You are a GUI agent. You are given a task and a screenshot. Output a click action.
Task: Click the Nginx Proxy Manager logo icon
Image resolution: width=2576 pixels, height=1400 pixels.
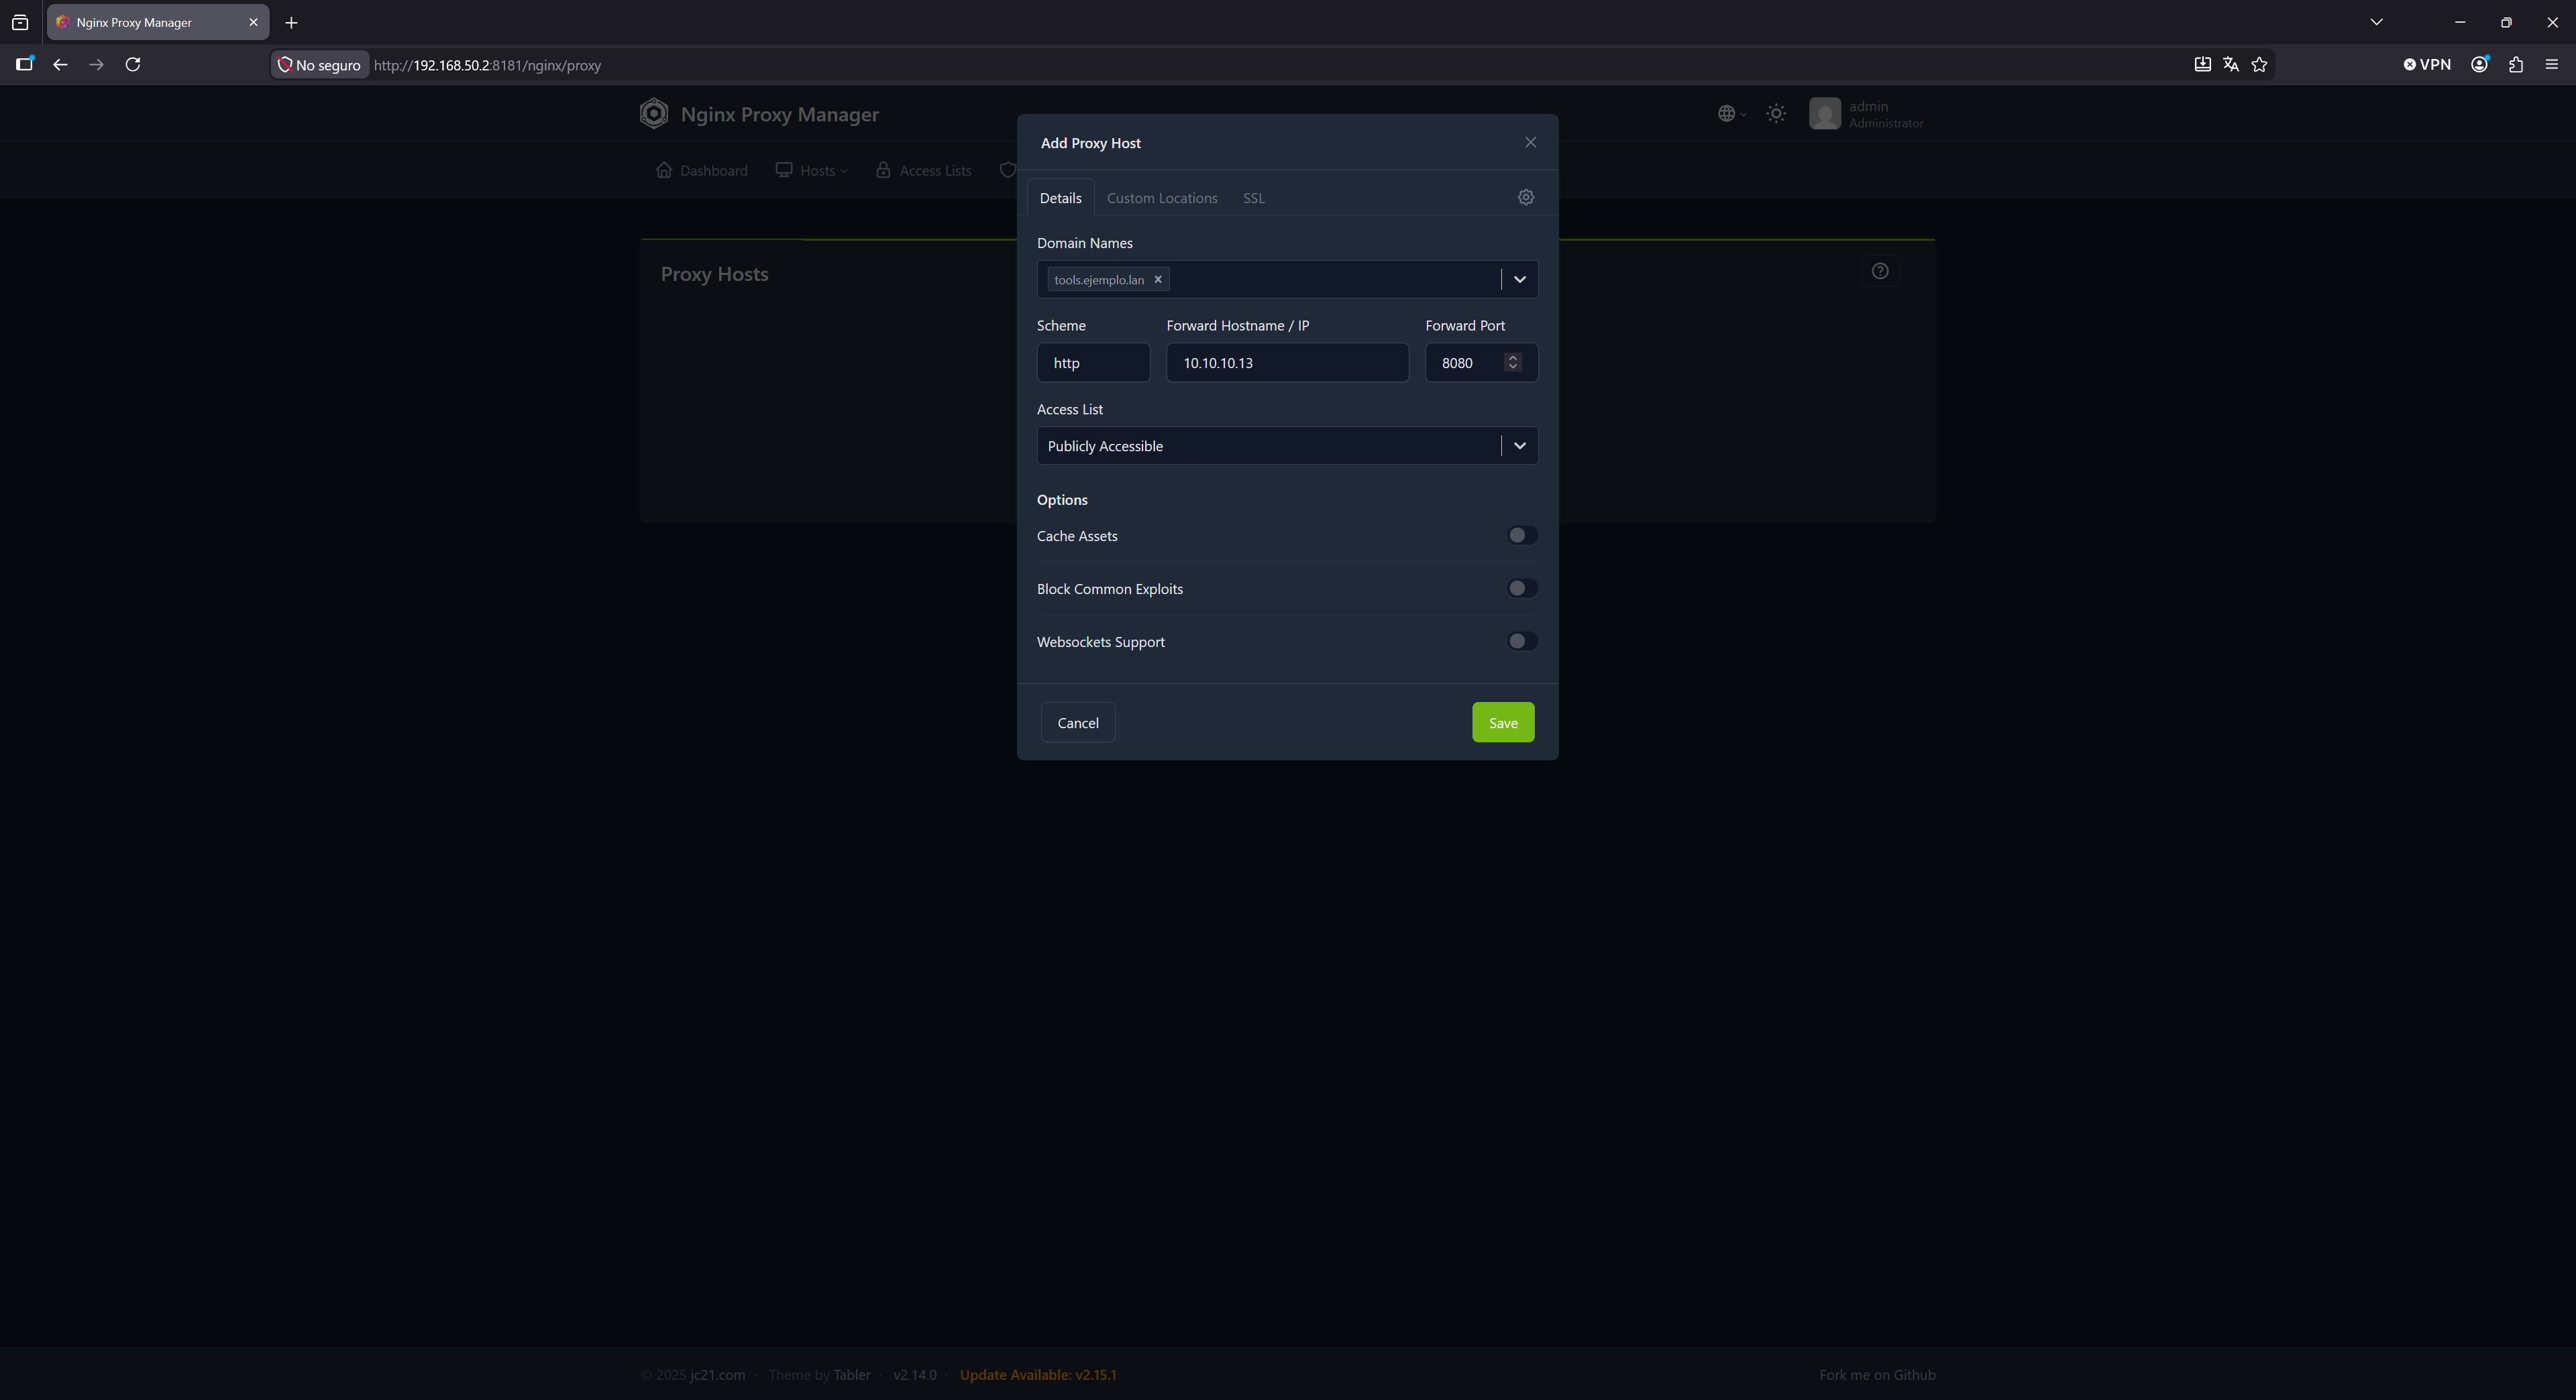[x=654, y=114]
